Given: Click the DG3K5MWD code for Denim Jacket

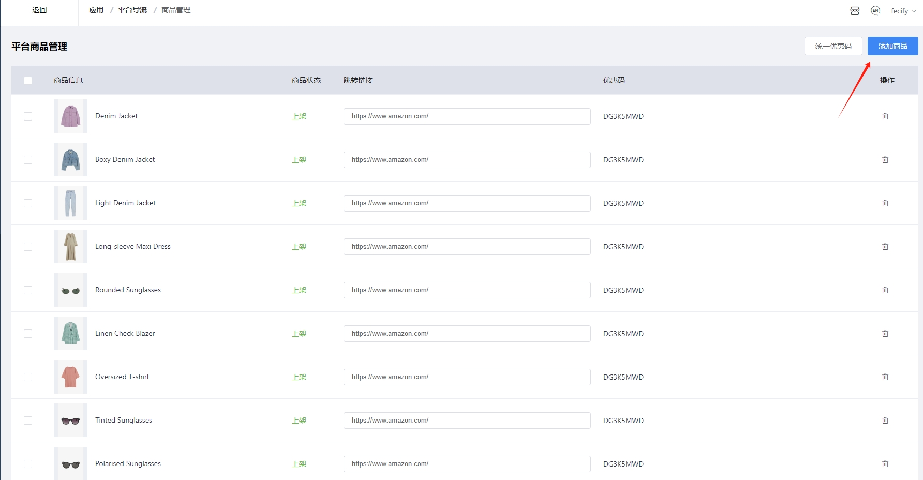Looking at the screenshot, I should (623, 116).
